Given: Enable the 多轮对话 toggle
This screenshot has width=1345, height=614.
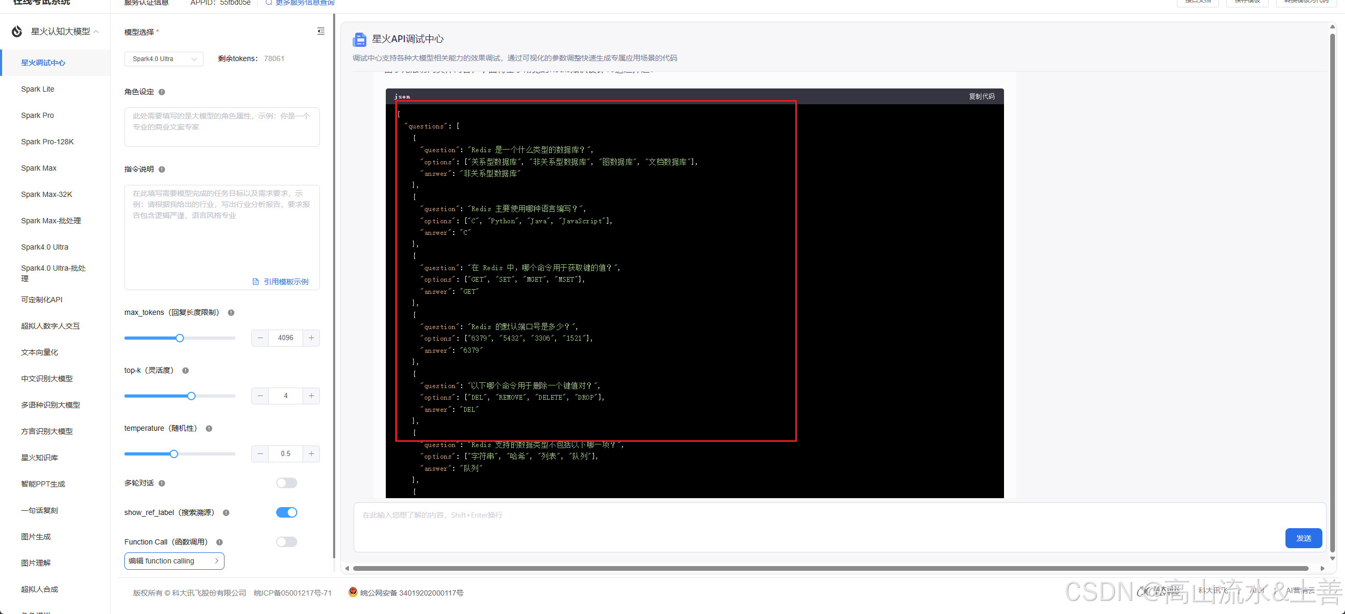Looking at the screenshot, I should [x=286, y=482].
